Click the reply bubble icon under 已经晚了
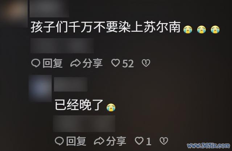Image resolution: width=232 pixels, height=151 pixels. pos(59,141)
